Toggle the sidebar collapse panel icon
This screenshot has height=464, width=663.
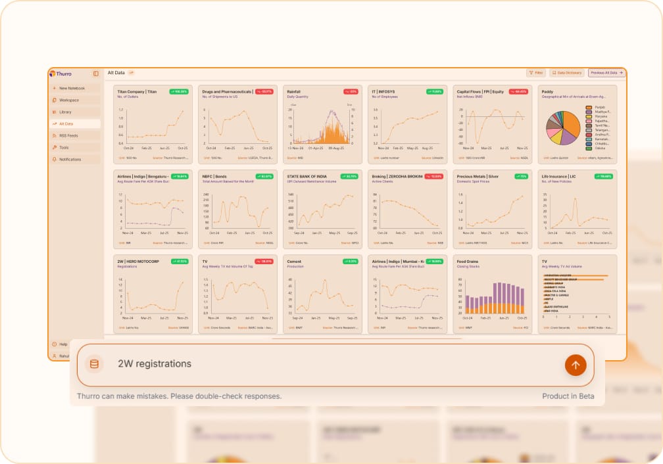coord(95,74)
